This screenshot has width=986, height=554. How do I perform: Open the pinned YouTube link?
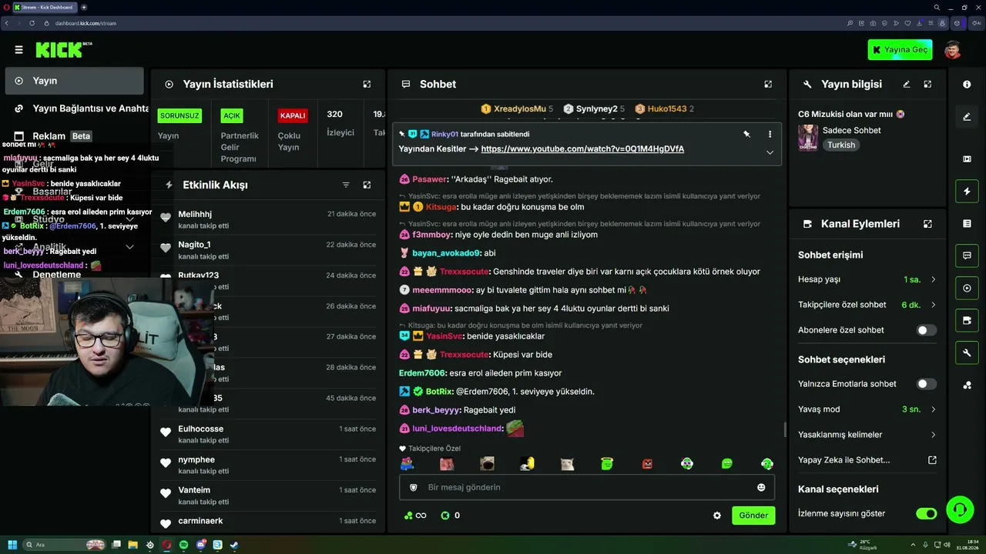pyautogui.click(x=582, y=149)
